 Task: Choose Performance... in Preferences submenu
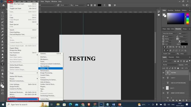click(x=50, y=71)
